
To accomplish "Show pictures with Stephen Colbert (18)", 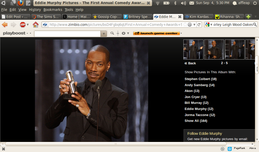I will (201, 79).
